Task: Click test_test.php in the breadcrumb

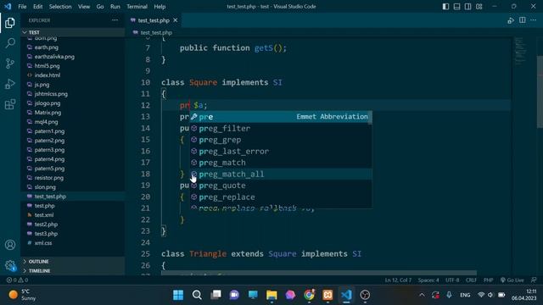Action: pyautogui.click(x=156, y=32)
